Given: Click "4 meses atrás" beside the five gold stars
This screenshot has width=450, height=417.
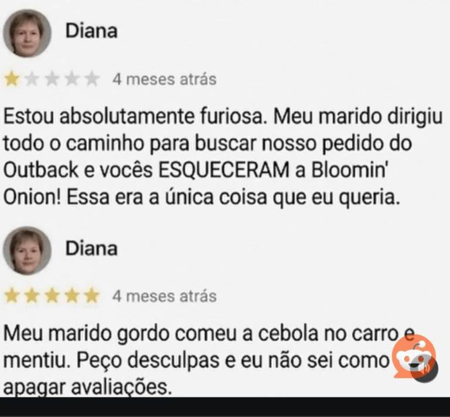Looking at the screenshot, I should (x=165, y=296).
